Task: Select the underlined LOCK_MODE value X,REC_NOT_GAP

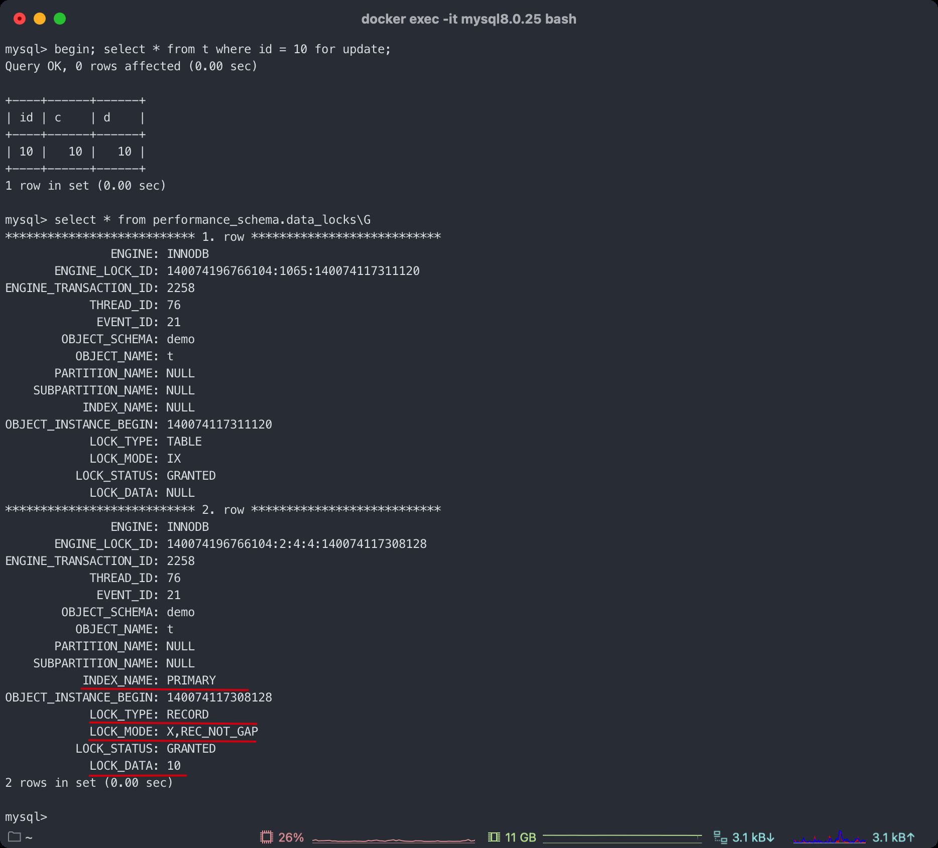Action: point(212,732)
